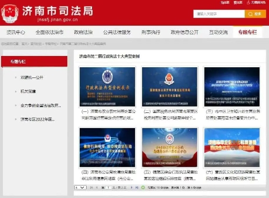Open the sixth case thumbnail about 章丘区
269x198 pixels.
click(232, 147)
